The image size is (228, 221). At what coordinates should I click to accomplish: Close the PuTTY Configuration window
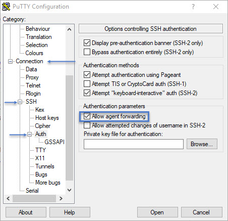tap(216, 7)
